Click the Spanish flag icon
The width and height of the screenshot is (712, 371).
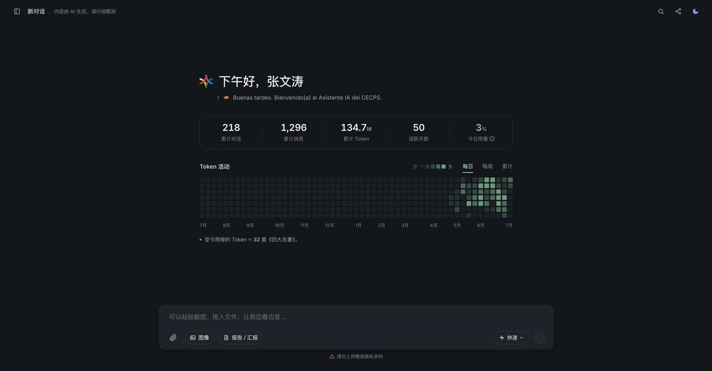pyautogui.click(x=226, y=98)
